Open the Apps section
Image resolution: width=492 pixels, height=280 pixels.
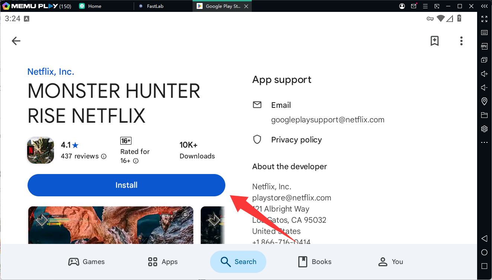(x=163, y=262)
